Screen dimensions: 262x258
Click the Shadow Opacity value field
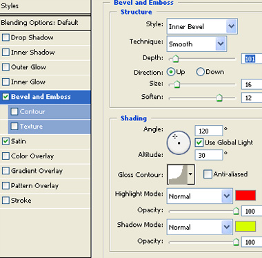pos(252,242)
